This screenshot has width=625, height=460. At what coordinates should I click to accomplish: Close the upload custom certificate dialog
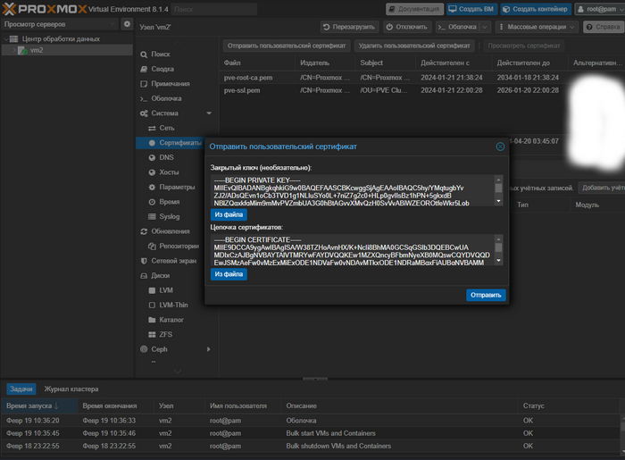(500, 146)
